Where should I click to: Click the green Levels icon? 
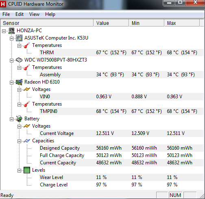[27, 170]
